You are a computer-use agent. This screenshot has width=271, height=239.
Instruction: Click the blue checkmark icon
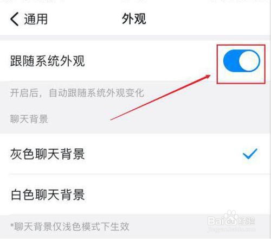click(250, 154)
